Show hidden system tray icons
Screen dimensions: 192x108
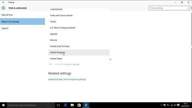(x=161, y=105)
